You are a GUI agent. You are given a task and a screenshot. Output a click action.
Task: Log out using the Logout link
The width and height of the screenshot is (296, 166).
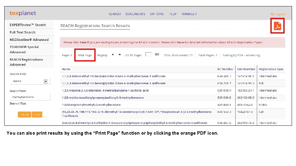278,14
